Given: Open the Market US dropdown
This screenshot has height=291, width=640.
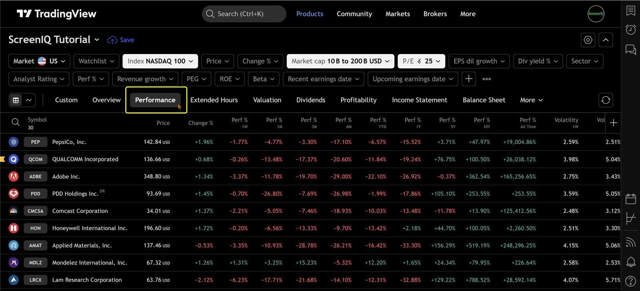Looking at the screenshot, I should [x=39, y=61].
